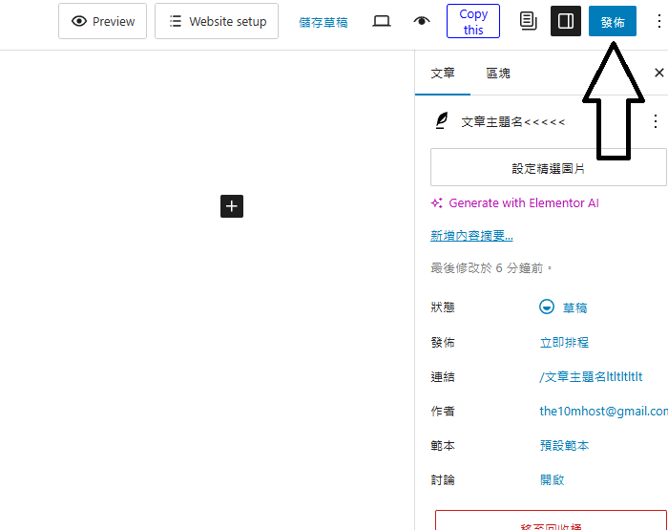Screen dimensions: 668x530
Task: Switch to the 區塊 tab
Action: [x=498, y=73]
